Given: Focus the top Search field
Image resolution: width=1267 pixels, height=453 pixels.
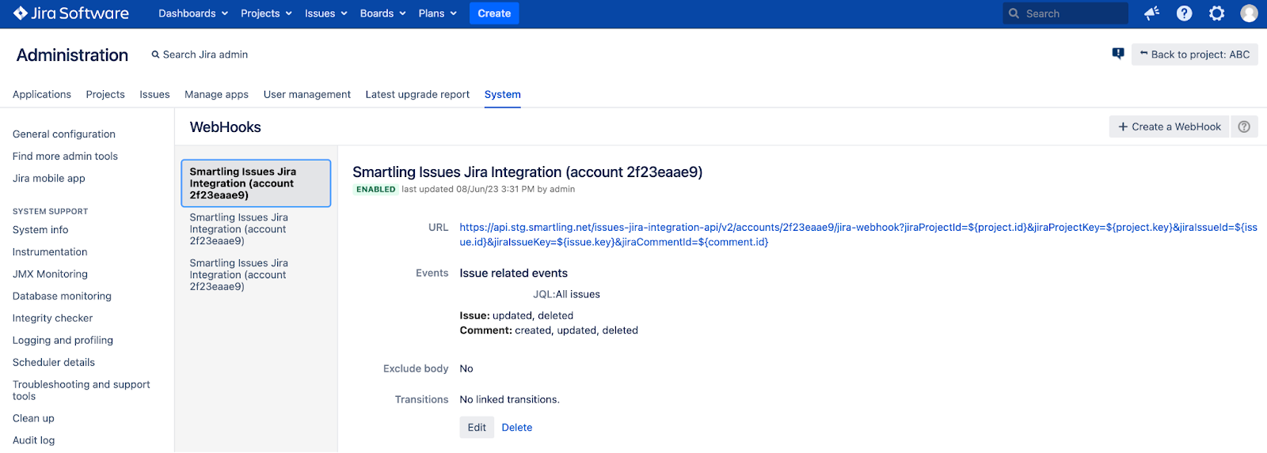Looking at the screenshot, I should (1065, 13).
